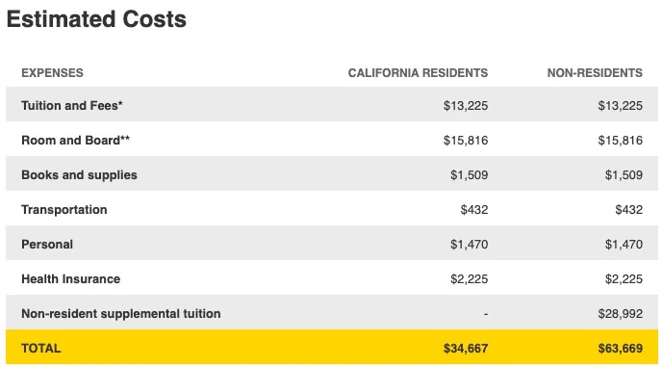
Task: Select California residents $13,225 tuition value
Action: point(466,105)
